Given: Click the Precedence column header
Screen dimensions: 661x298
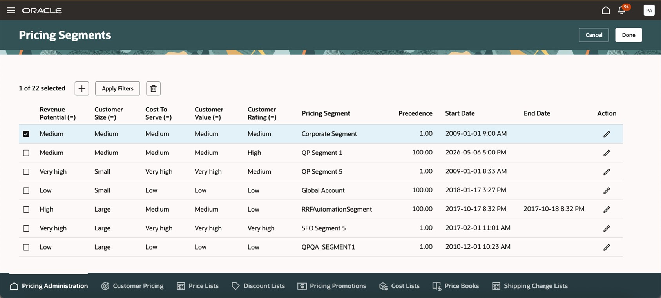Looking at the screenshot, I should click(x=415, y=113).
